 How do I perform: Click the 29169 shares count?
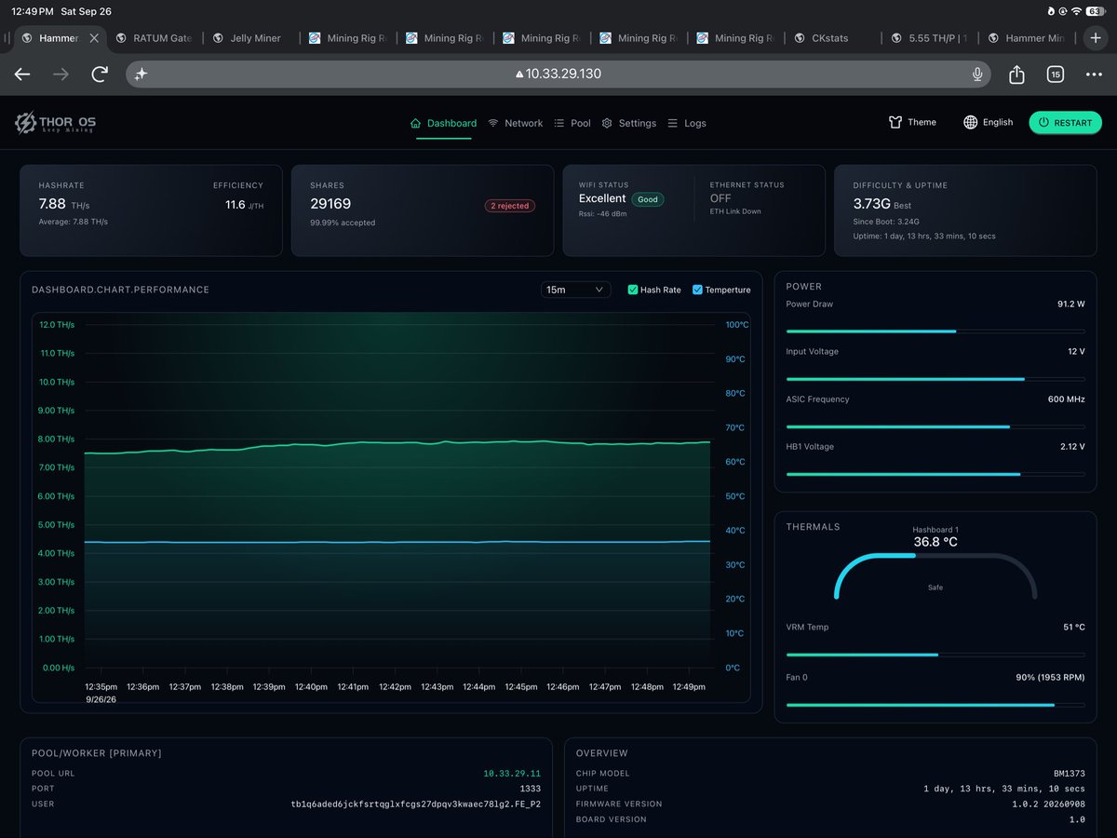(x=330, y=204)
